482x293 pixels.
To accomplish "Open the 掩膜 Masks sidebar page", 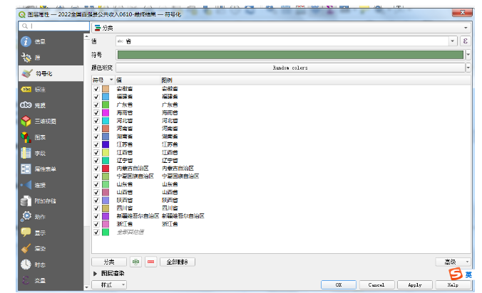I will pos(51,105).
